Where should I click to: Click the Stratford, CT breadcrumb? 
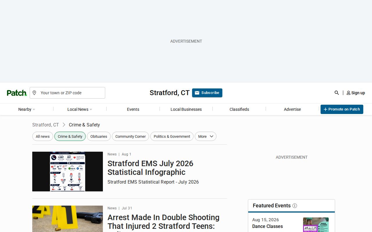pos(46,125)
